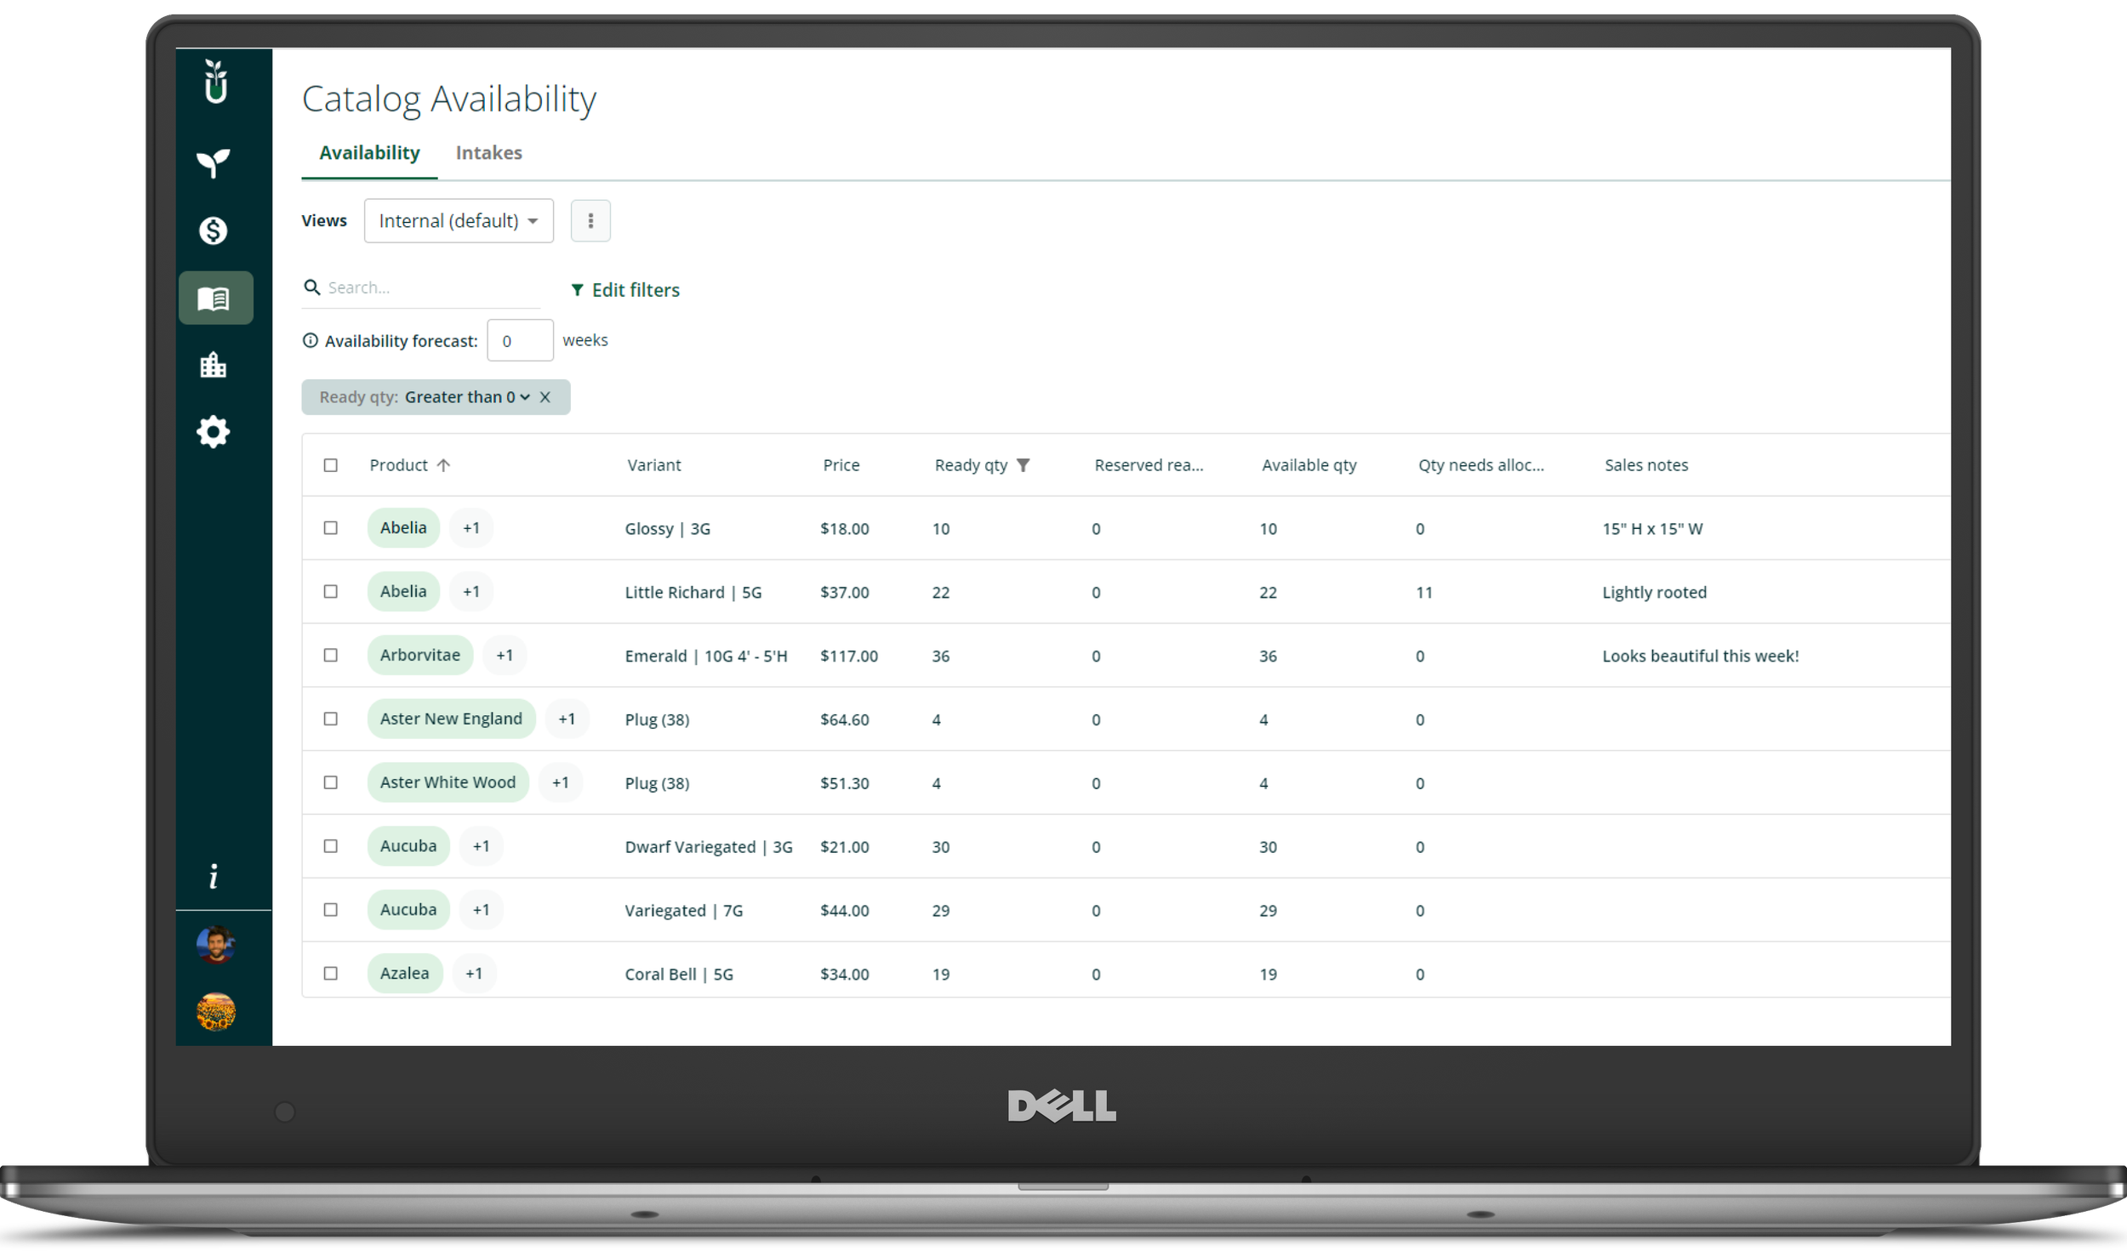The image size is (2127, 1251).
Task: Click the Ready qty column filter icon
Action: tap(1024, 465)
